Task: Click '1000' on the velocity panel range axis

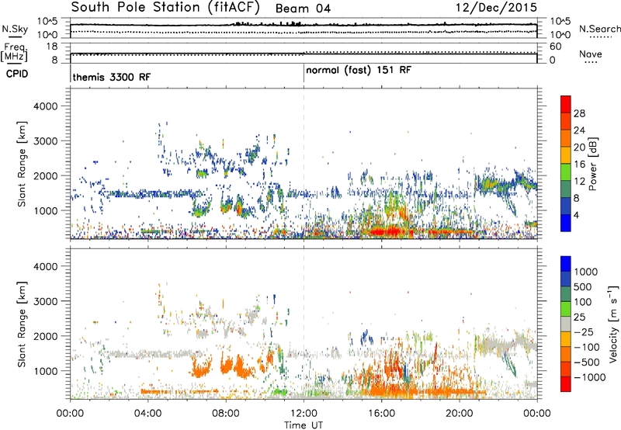Action: (x=46, y=371)
